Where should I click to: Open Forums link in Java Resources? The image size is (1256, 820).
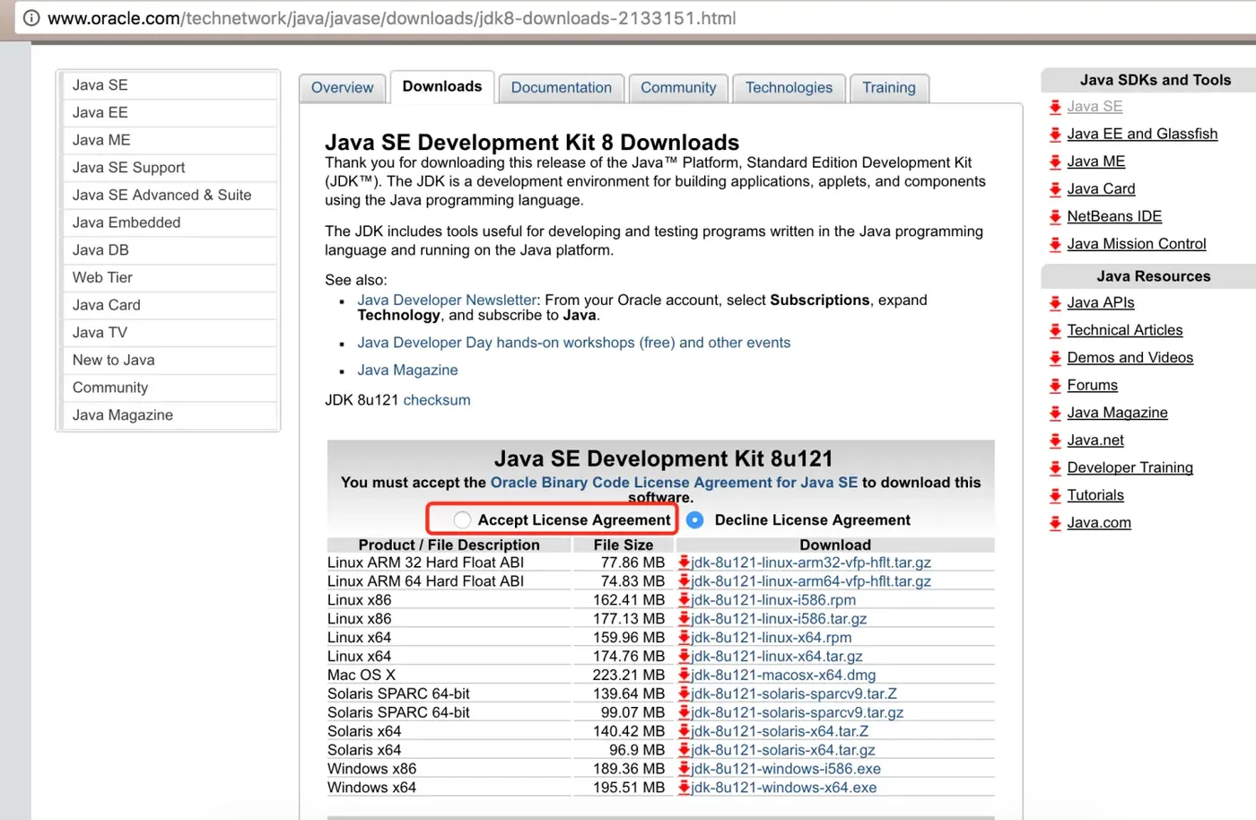[1092, 386]
